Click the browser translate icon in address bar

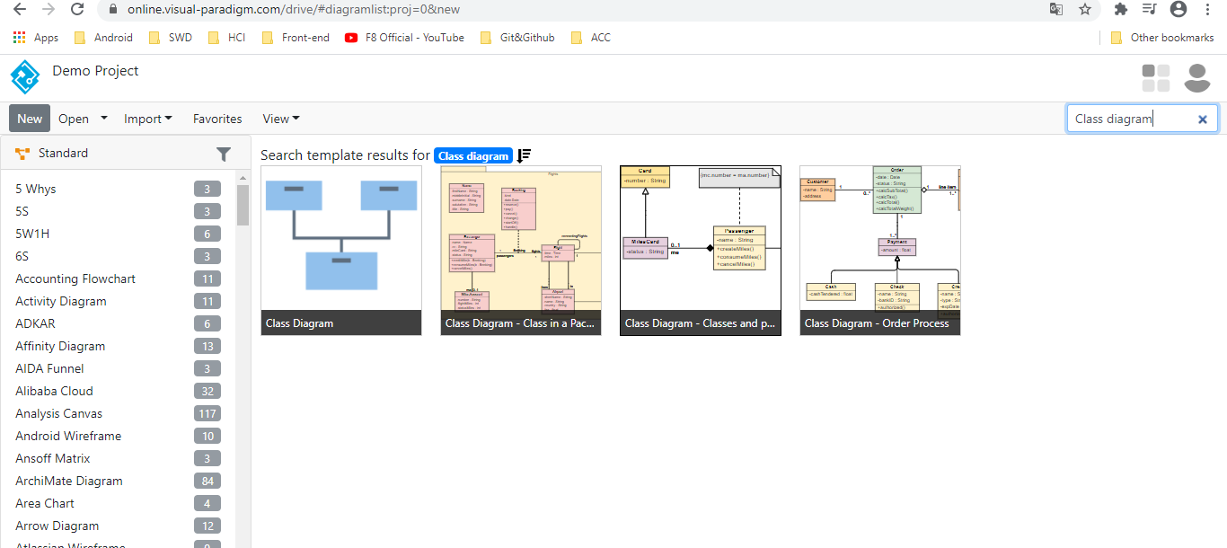point(1056,10)
